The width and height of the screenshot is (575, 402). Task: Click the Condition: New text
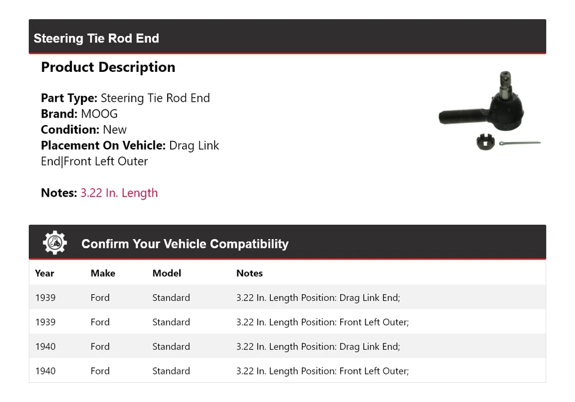pyautogui.click(x=84, y=129)
